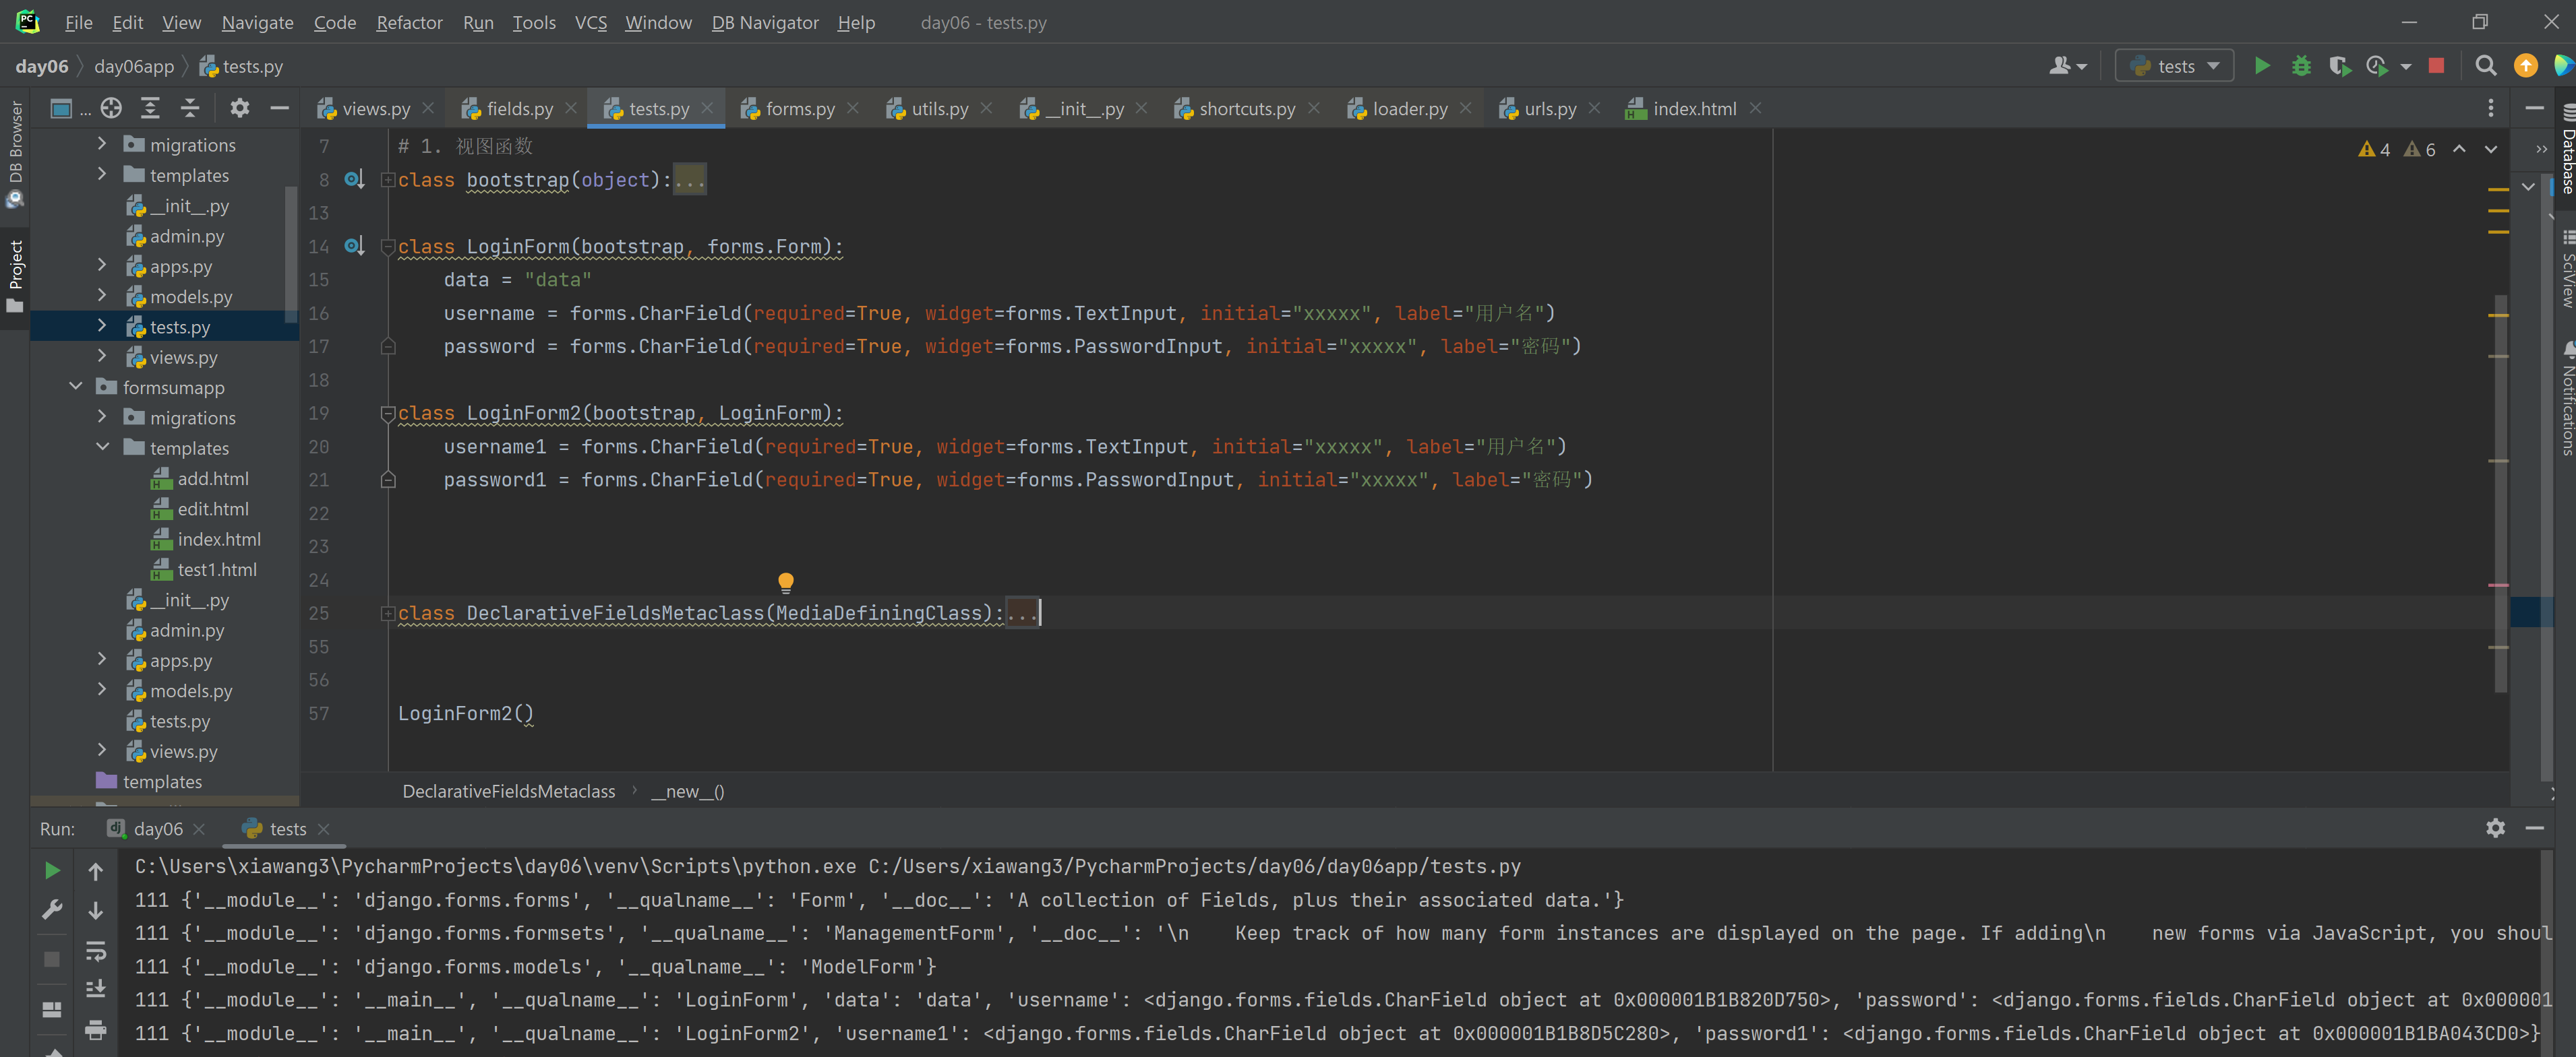
Task: Open add.html in project tree
Action: click(212, 478)
